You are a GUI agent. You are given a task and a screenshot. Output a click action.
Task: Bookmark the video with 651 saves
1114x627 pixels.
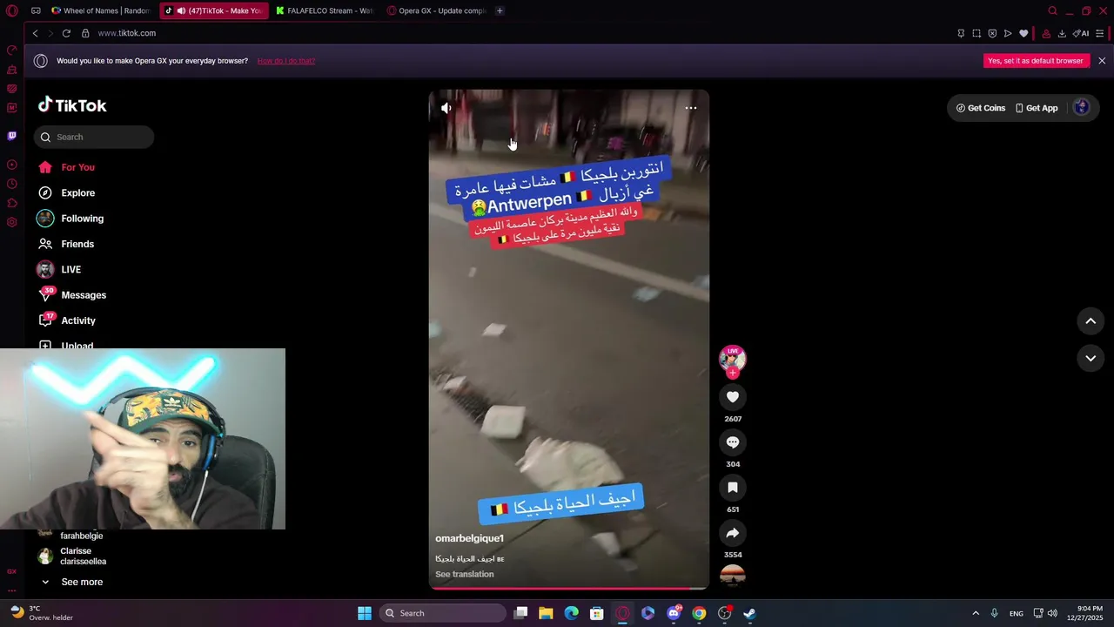(733, 488)
